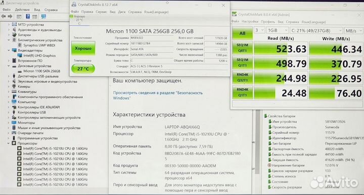Viewport: 364px width, 195px height.
Task: Click the Очереди печати printer icon
Action: 14,133
